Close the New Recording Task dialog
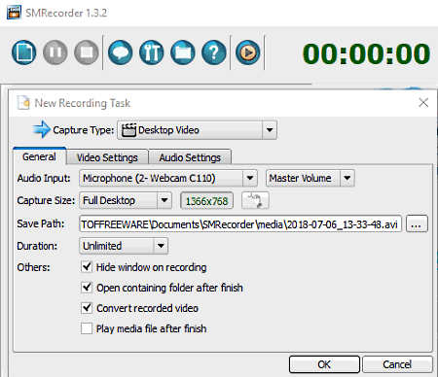Image resolution: width=438 pixels, height=377 pixels. tap(423, 102)
